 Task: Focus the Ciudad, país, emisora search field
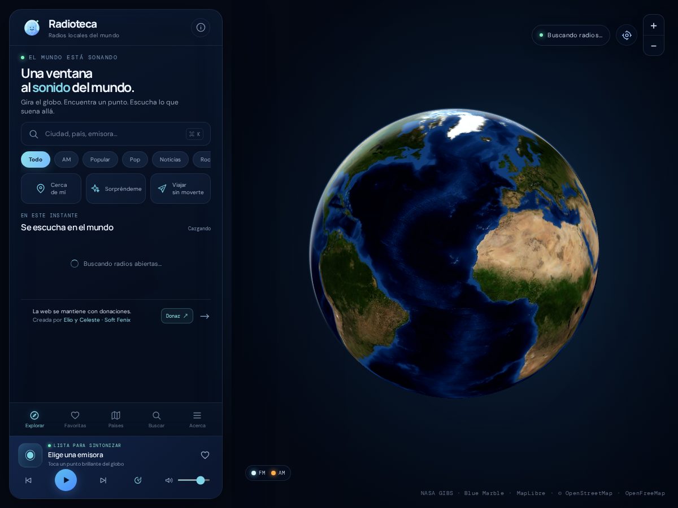click(x=116, y=134)
